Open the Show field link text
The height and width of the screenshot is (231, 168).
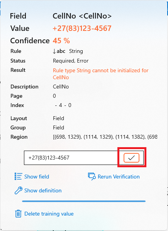tap(37, 177)
